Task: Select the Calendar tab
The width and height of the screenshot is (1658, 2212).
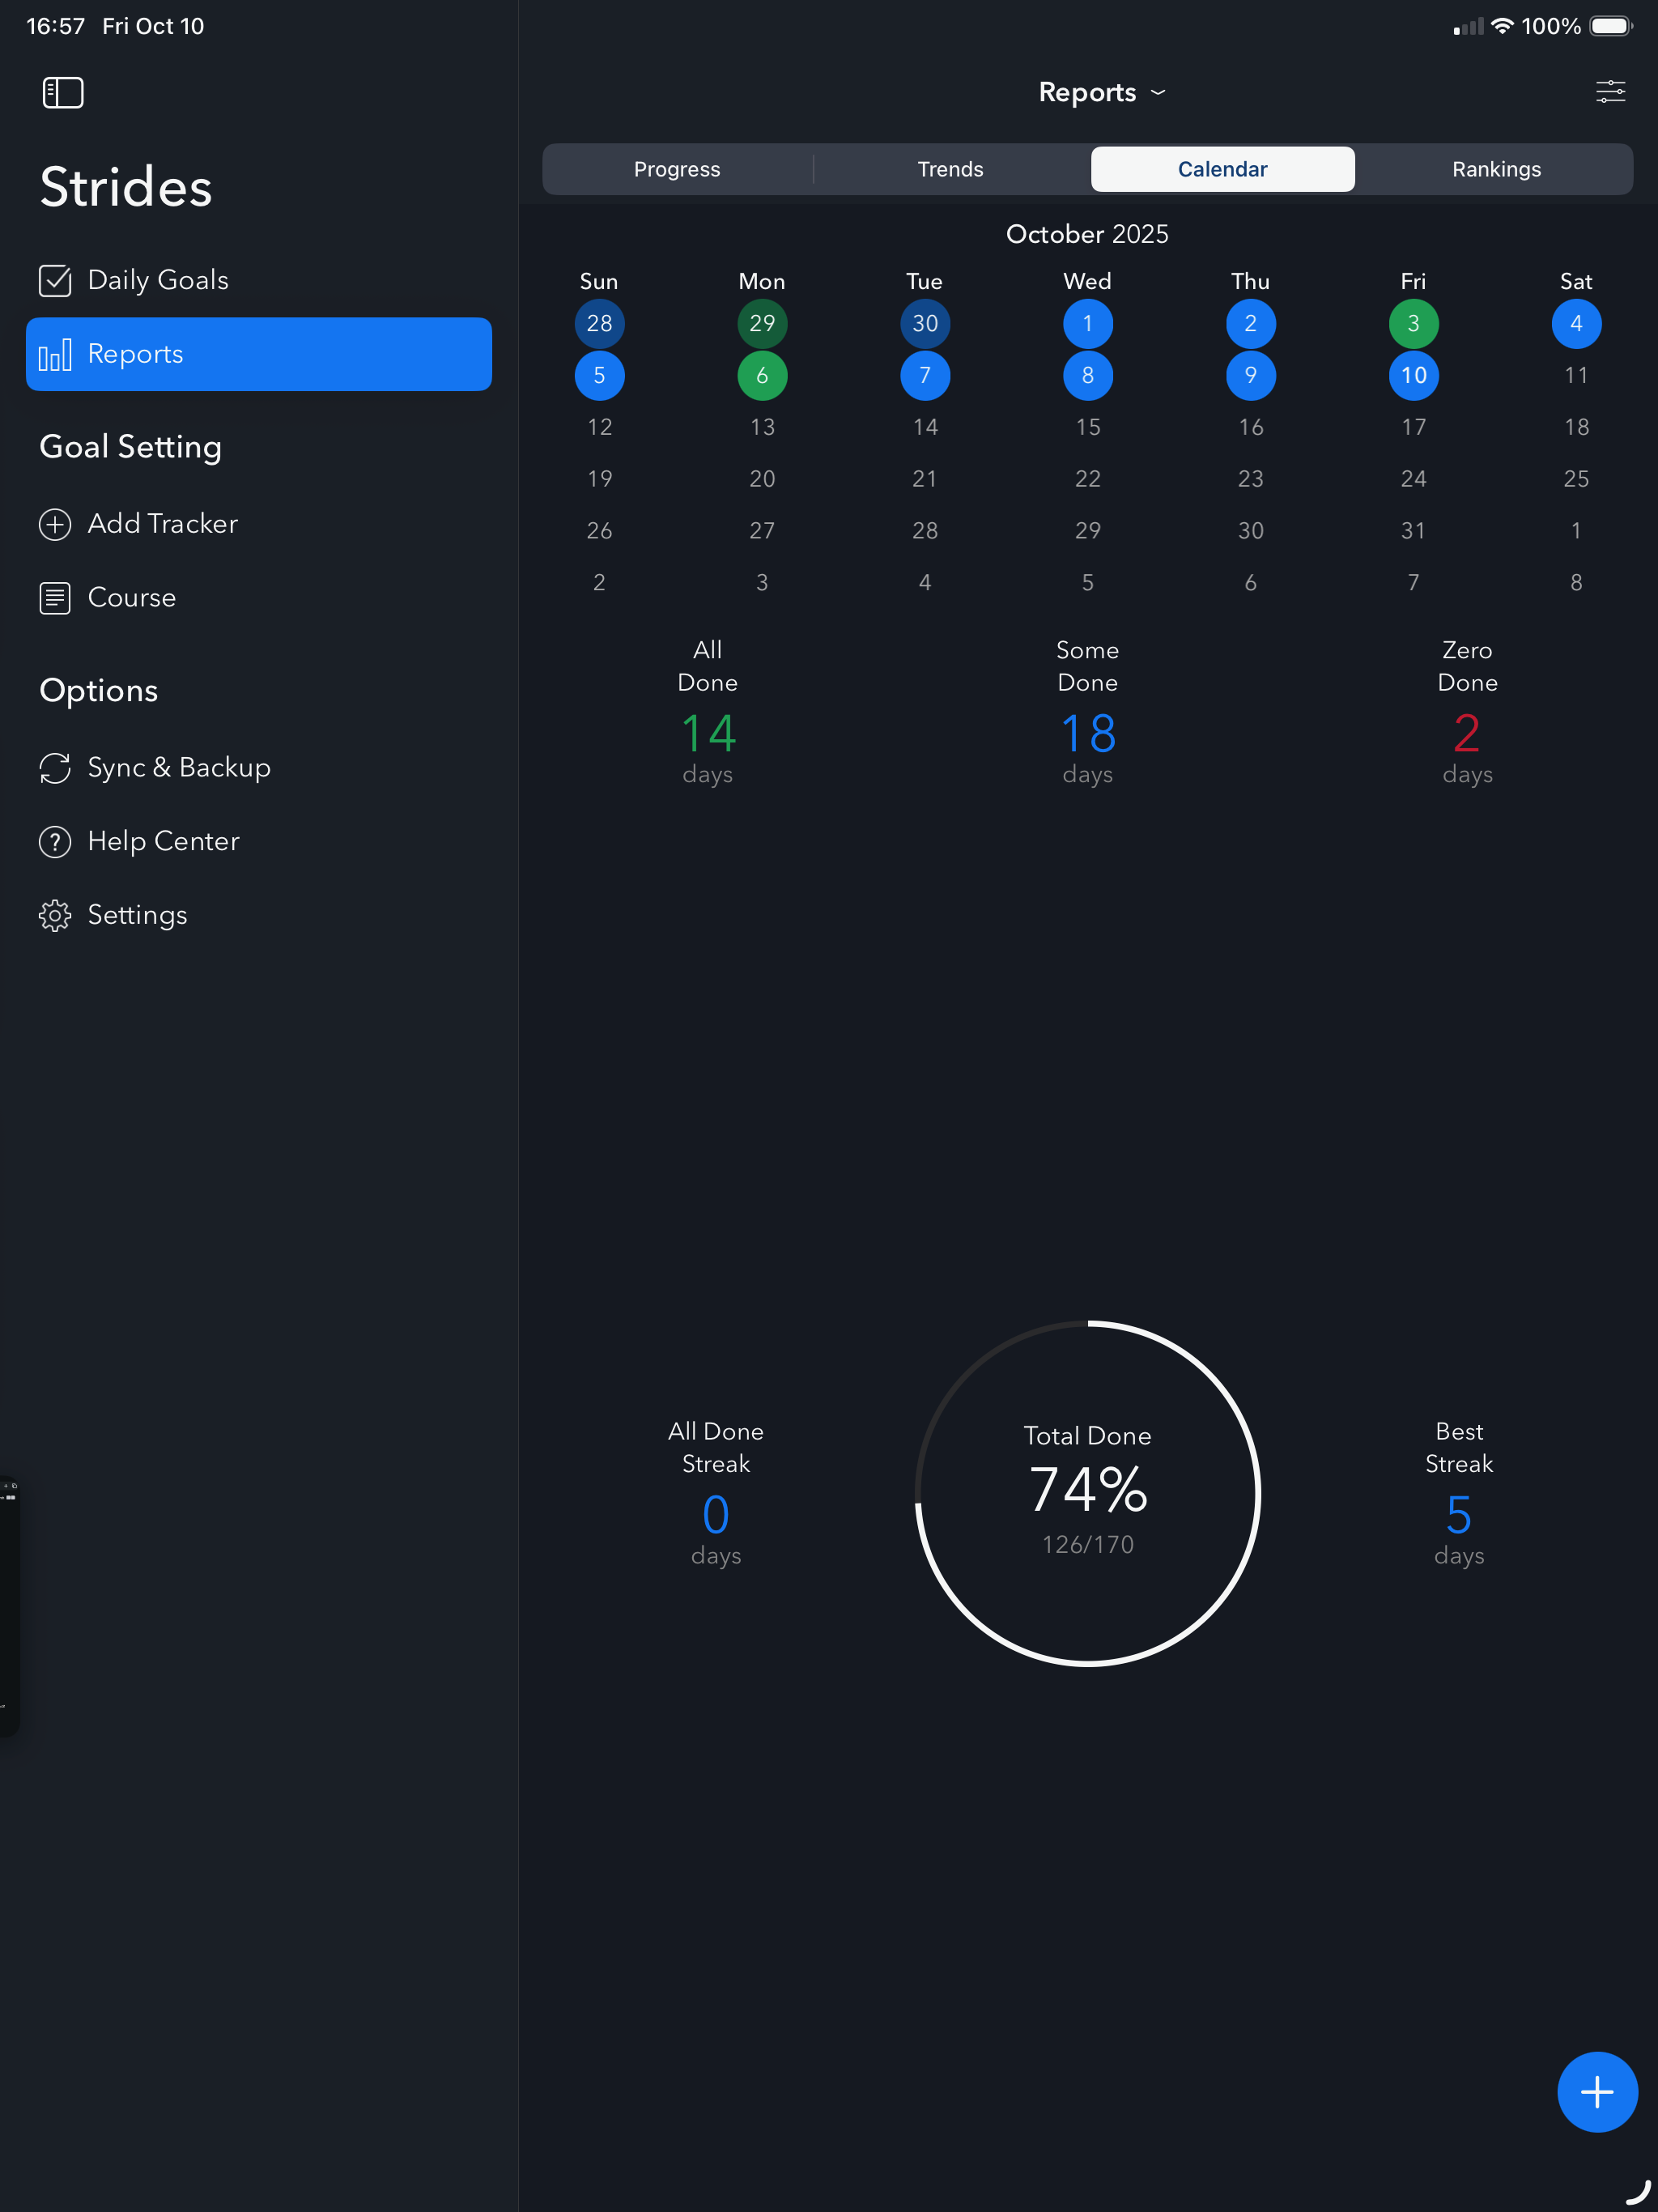Action: coord(1222,169)
